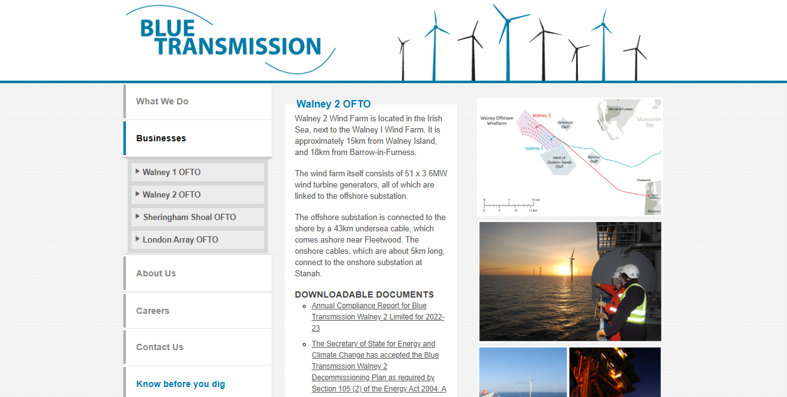View the Walney offshore wind farm map
The image size is (787, 397).
[x=568, y=156]
